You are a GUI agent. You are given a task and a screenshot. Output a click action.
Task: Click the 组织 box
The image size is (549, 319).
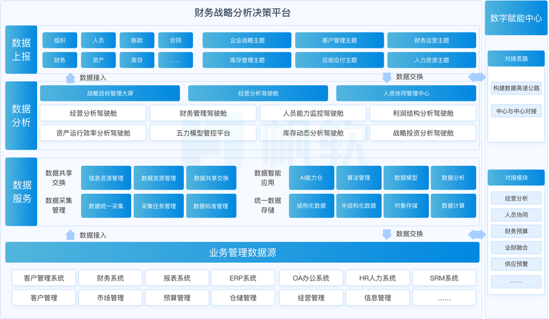pos(60,40)
